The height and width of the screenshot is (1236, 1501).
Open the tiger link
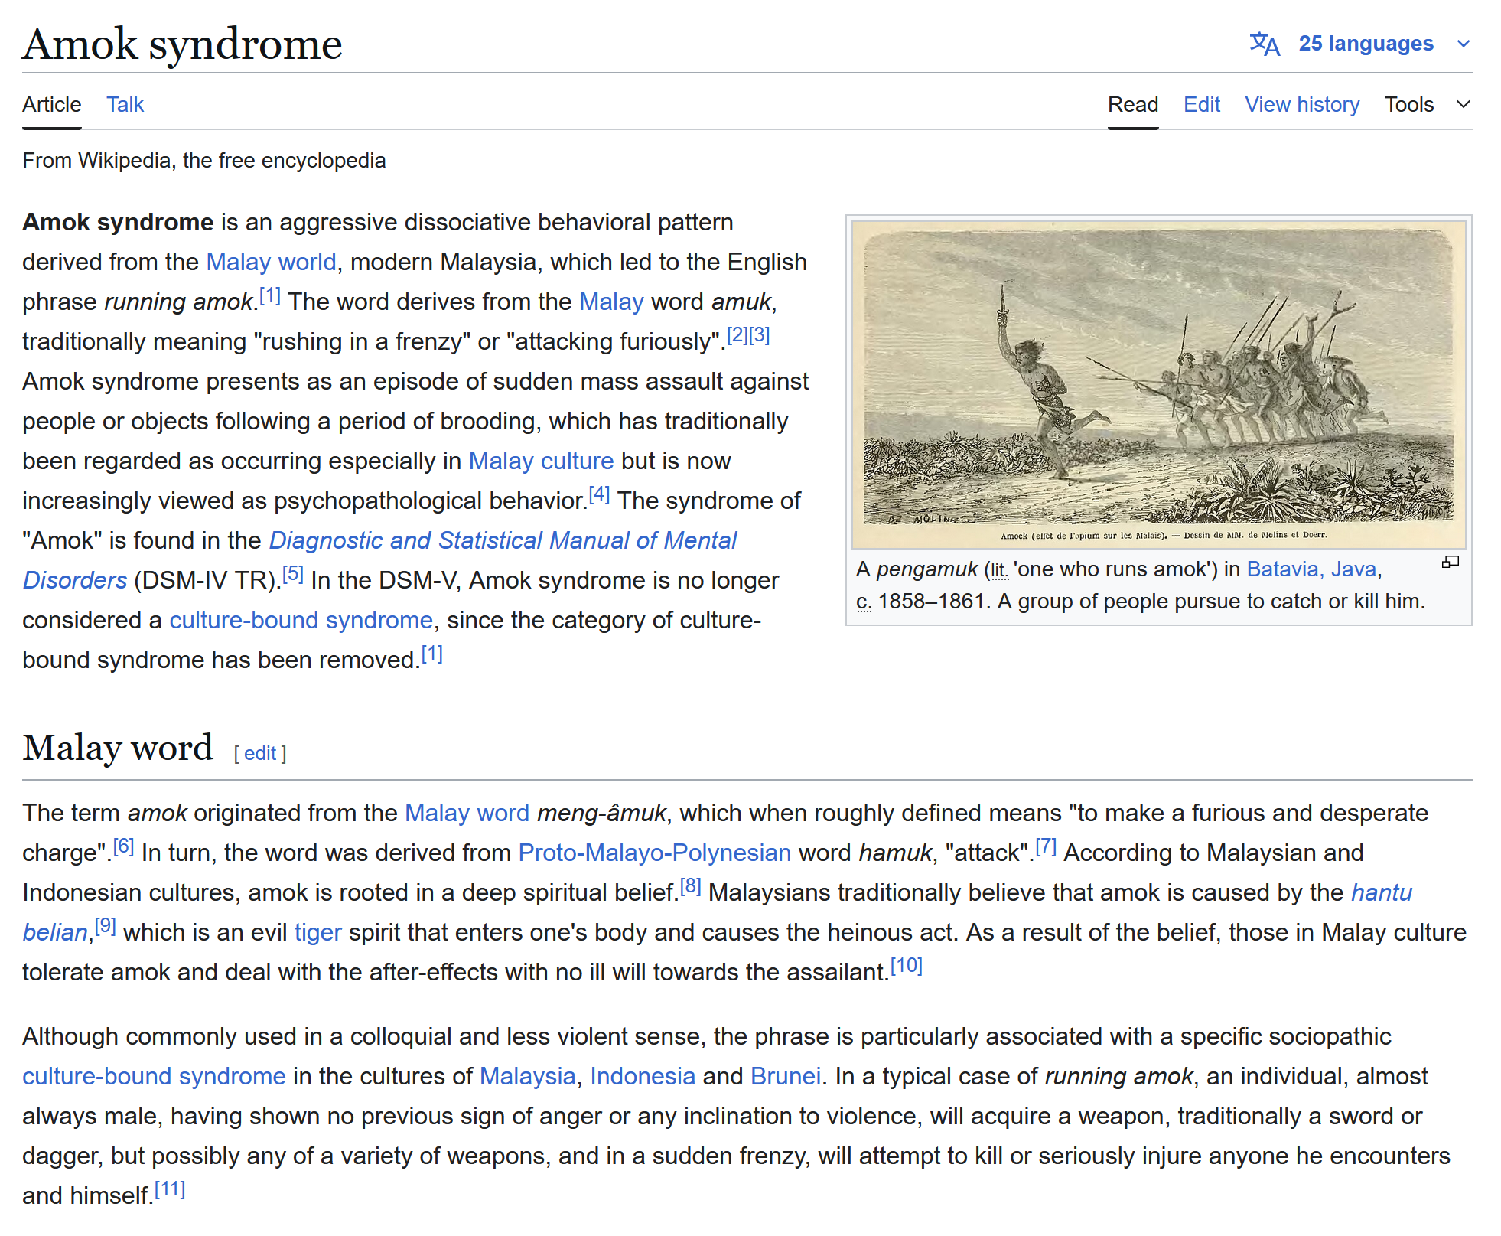pyautogui.click(x=317, y=933)
